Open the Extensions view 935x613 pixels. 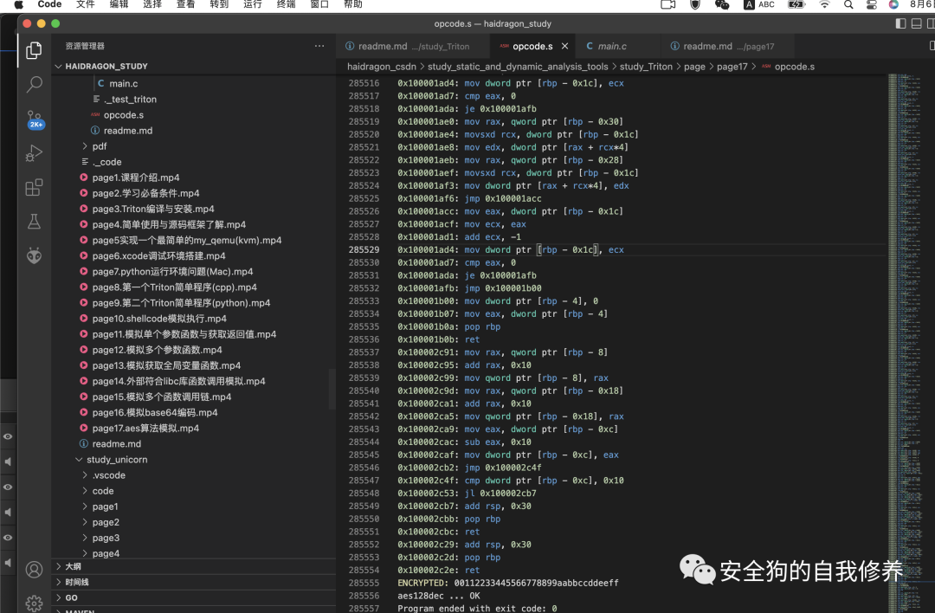(34, 187)
